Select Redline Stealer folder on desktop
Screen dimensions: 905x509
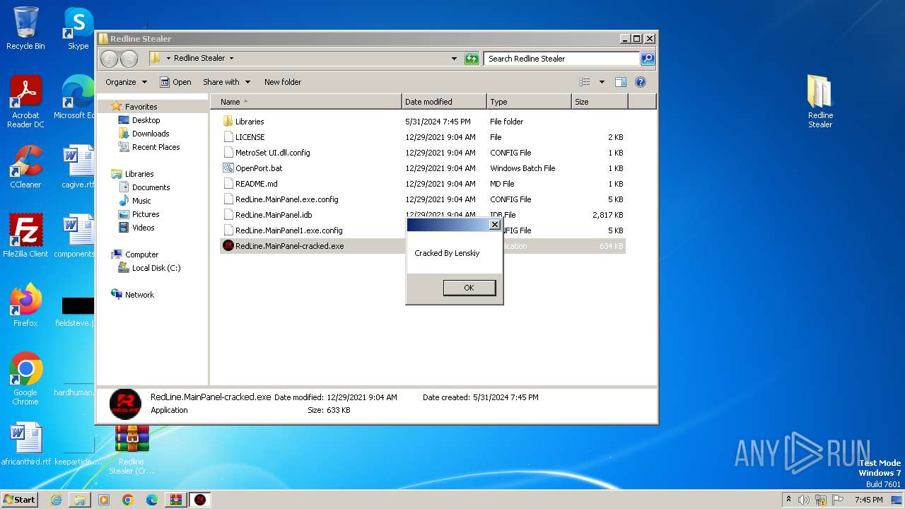[820, 102]
